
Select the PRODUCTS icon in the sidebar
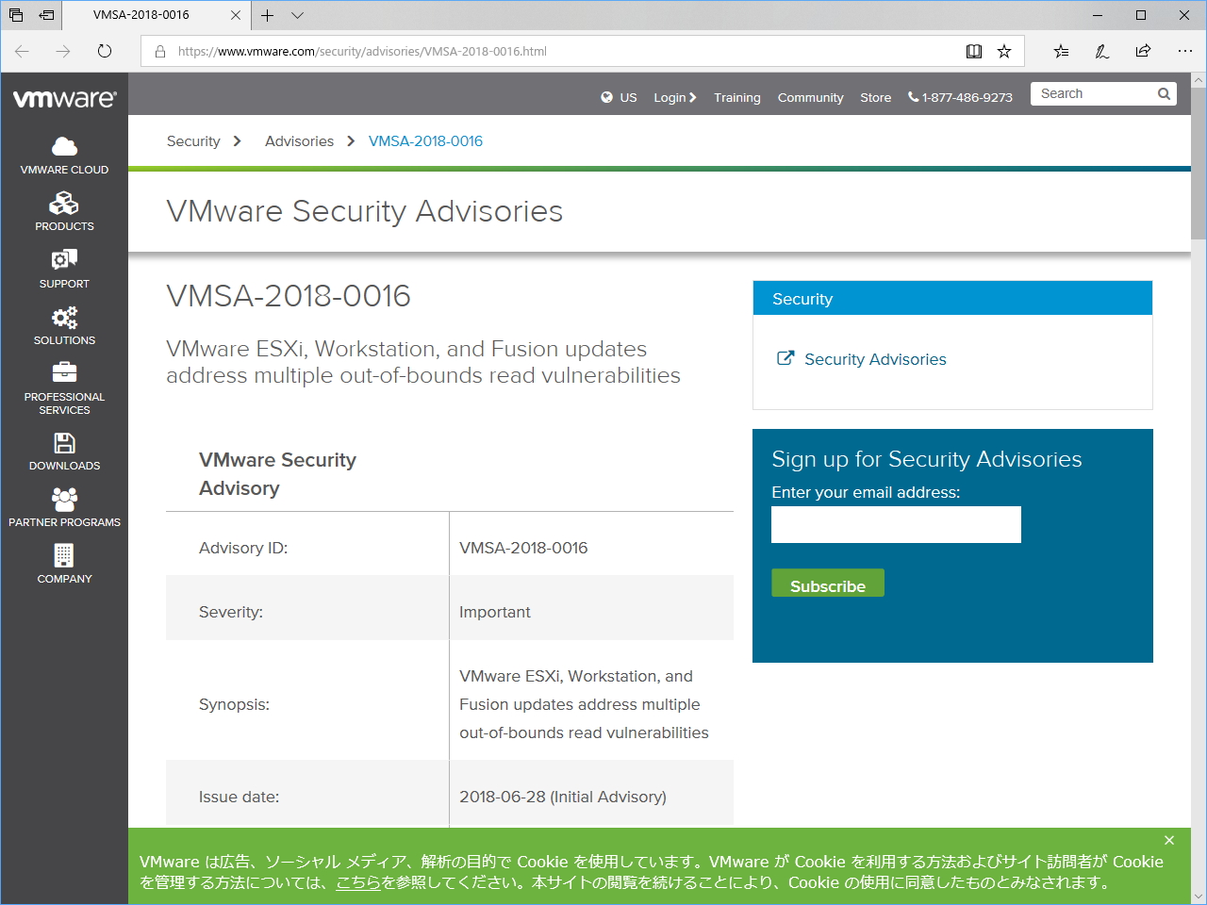[64, 204]
